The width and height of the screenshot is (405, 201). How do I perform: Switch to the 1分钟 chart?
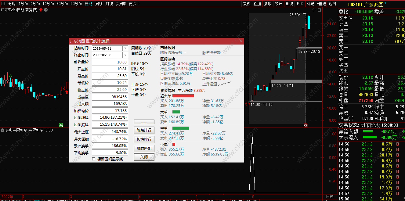(x=23, y=4)
